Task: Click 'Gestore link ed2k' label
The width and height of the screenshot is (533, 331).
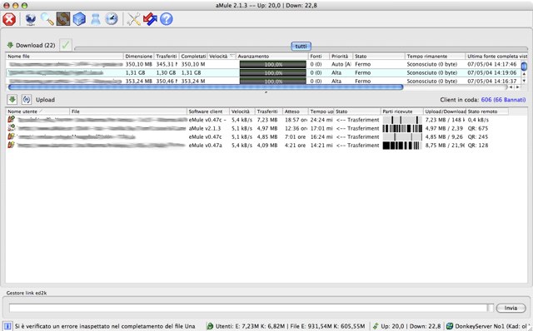Action: coord(27,293)
